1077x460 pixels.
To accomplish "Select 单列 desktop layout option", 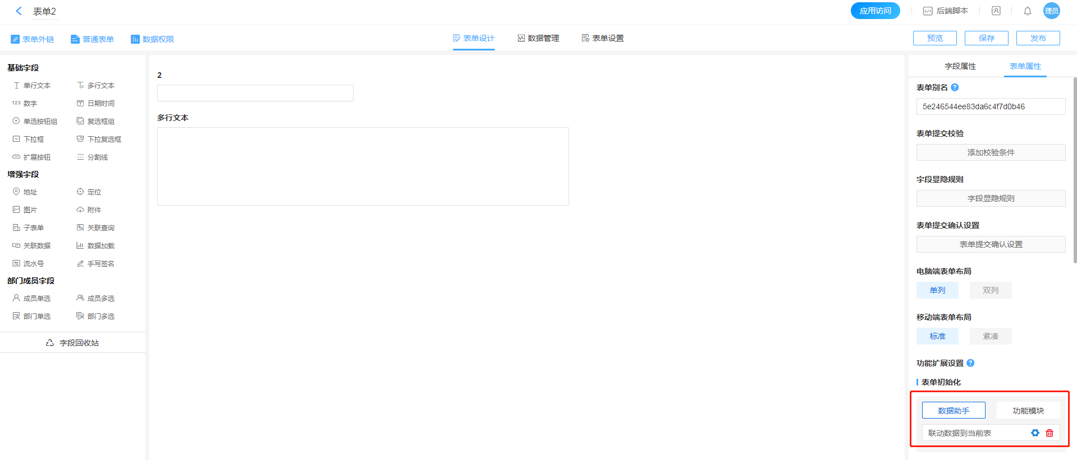I will click(937, 290).
